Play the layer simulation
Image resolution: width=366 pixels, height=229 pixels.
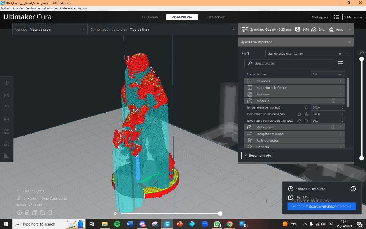(116, 213)
